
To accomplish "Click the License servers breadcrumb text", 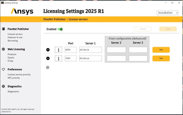I will point(78,19).
